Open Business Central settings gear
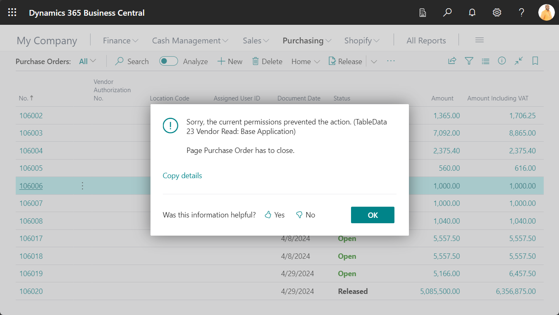Screen dimensions: 559x315 pos(497,12)
